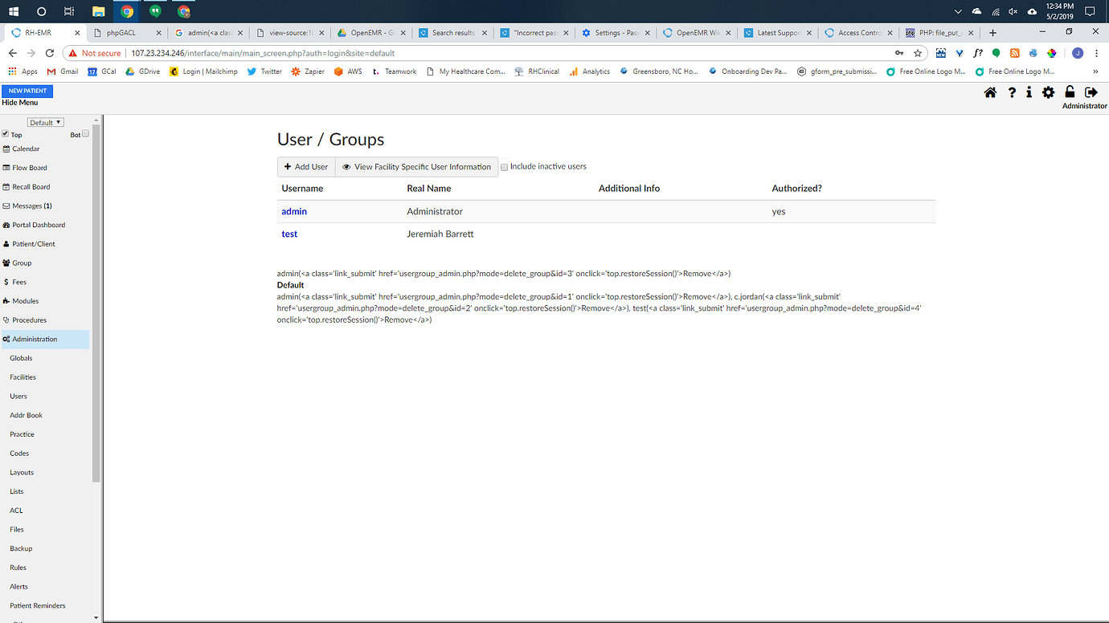Uncheck the Top menu checkbox
This screenshot has width=1109, height=623.
pos(5,134)
